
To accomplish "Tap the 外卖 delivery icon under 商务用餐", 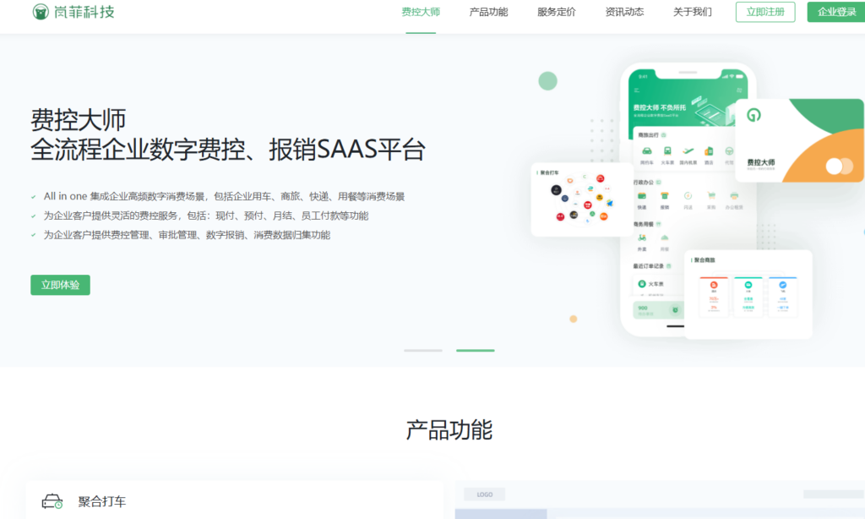I will coord(642,239).
